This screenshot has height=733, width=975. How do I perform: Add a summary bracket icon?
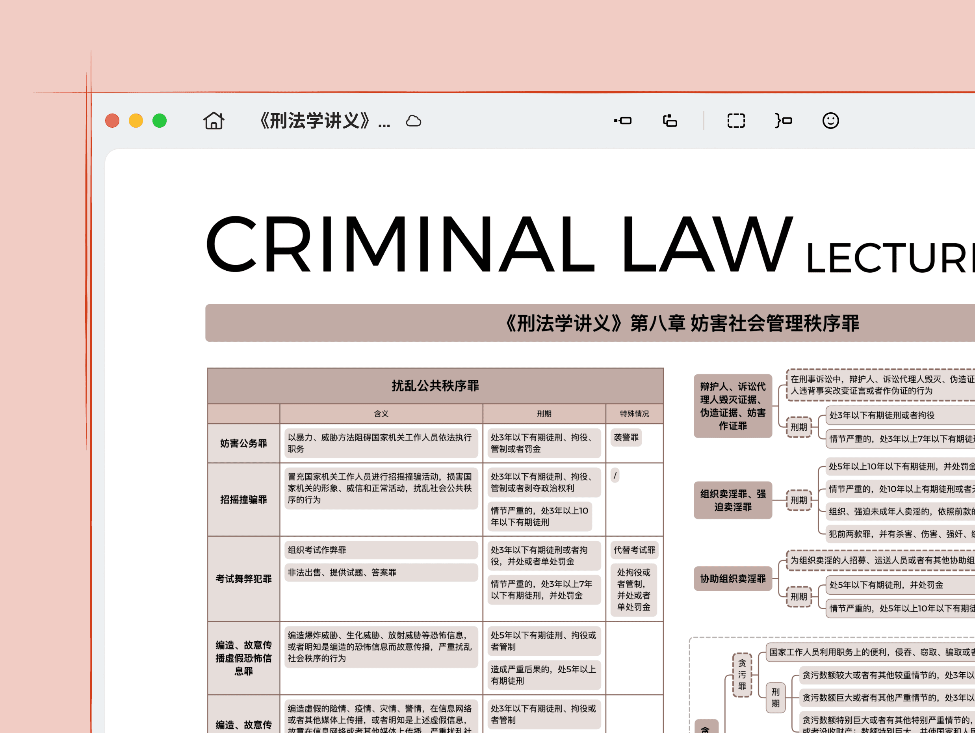pyautogui.click(x=783, y=121)
